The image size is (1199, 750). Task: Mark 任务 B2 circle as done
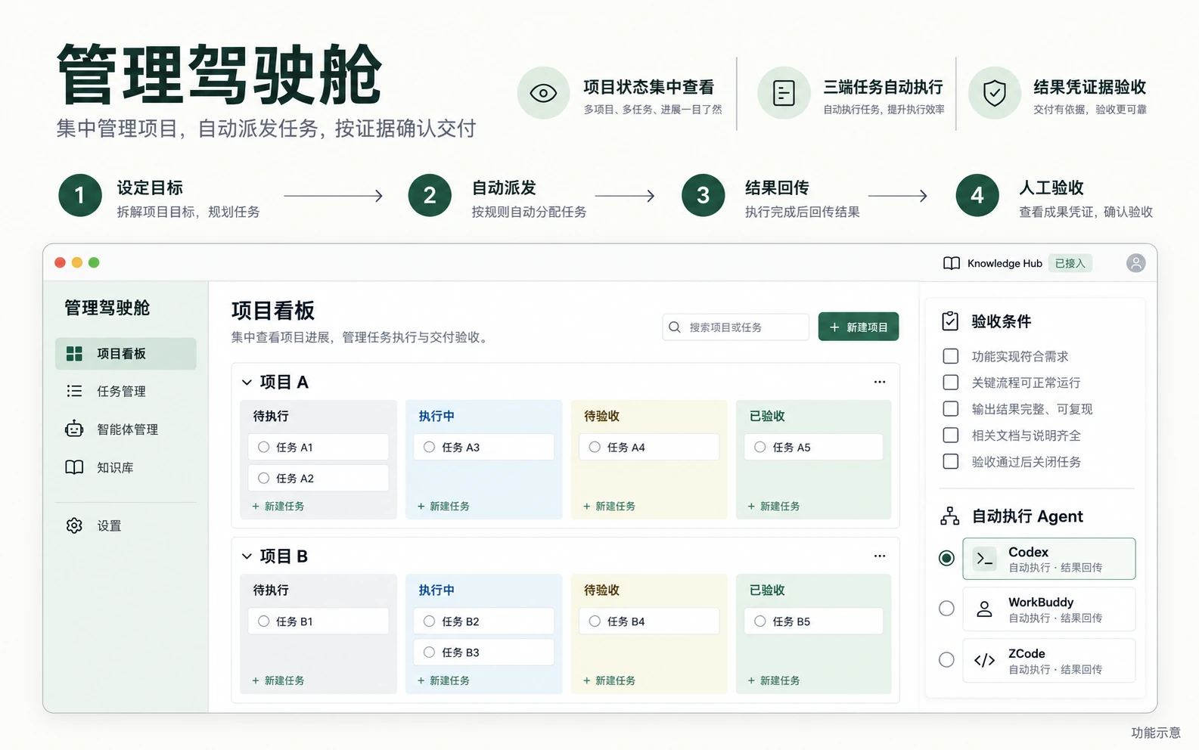(x=430, y=621)
